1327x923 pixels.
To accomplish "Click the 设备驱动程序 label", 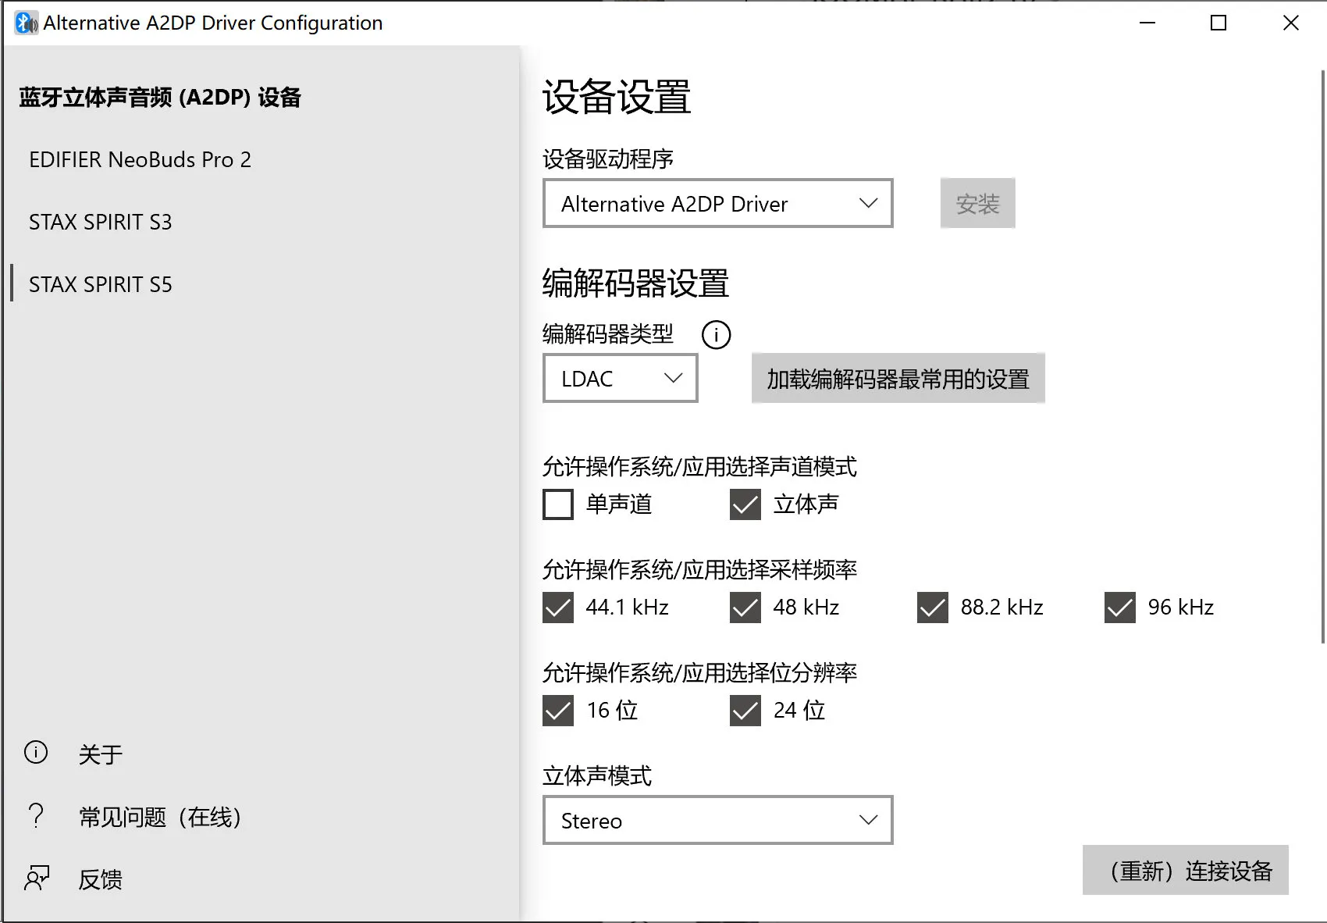I will tap(607, 159).
